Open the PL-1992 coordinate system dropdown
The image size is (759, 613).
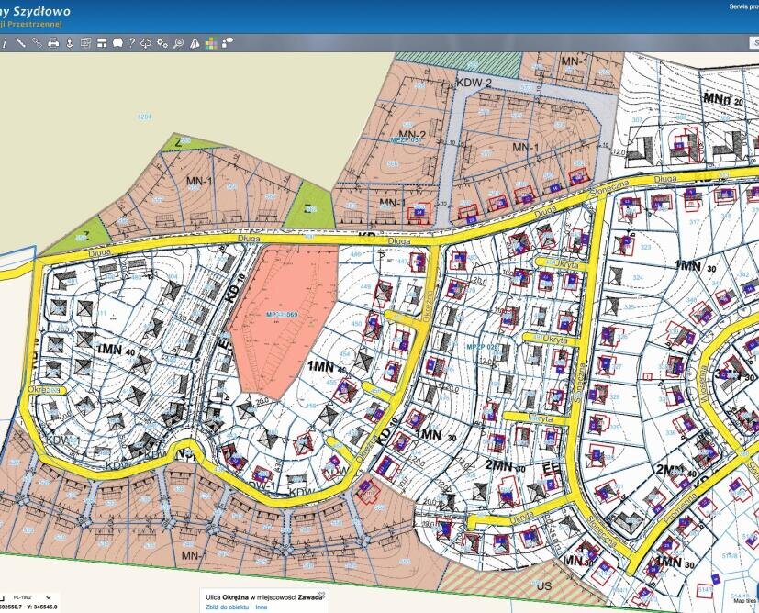click(30, 598)
